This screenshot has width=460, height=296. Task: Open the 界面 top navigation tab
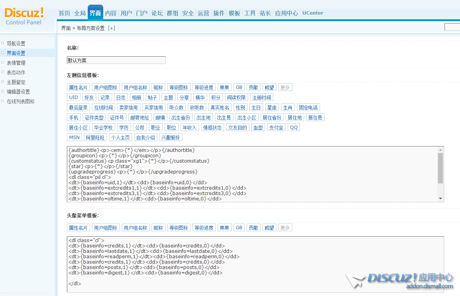[95, 13]
